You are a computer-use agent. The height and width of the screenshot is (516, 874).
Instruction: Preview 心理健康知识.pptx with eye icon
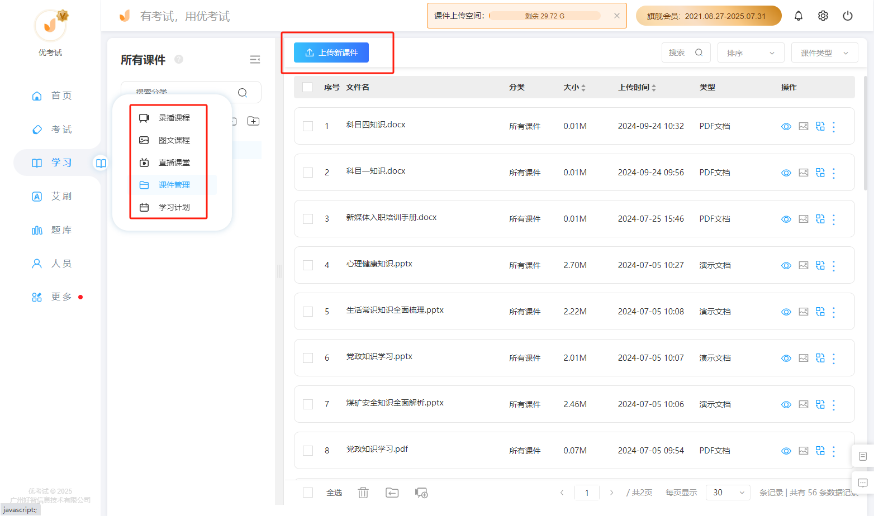point(786,266)
